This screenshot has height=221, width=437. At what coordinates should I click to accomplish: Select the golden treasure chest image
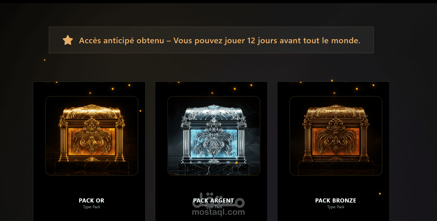92,136
